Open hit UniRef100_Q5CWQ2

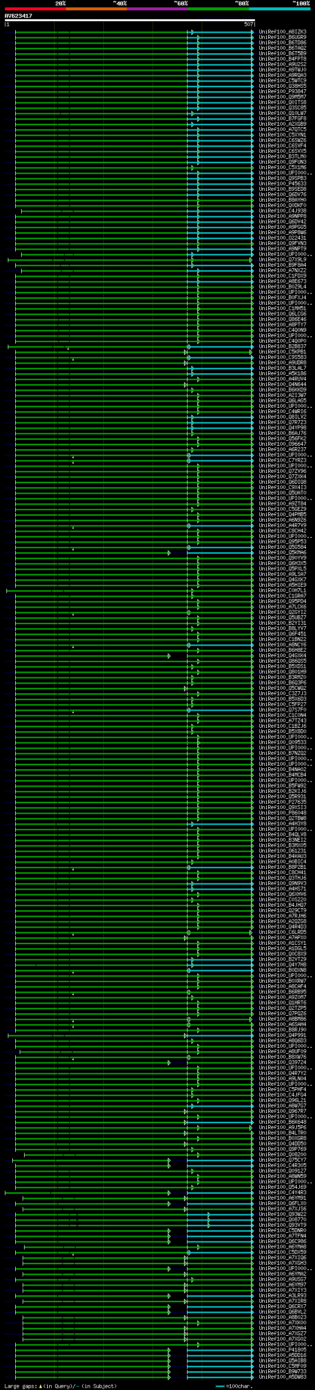click(x=283, y=688)
